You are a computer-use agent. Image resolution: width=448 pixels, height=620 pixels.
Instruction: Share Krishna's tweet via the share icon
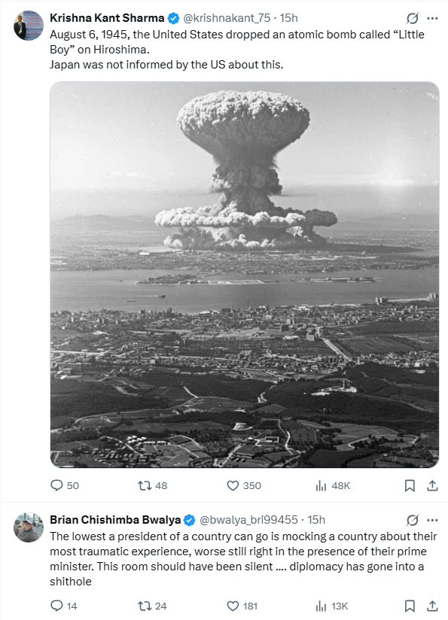tap(432, 485)
